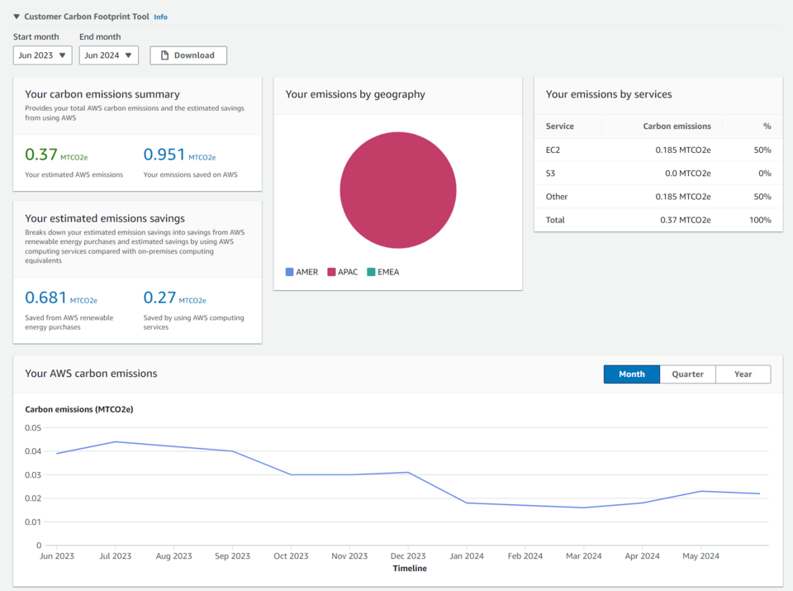Select the Total row label
The width and height of the screenshot is (793, 591).
point(555,220)
